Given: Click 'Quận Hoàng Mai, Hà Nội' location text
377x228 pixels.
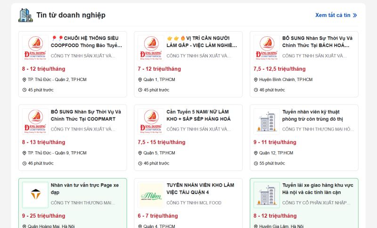Looking at the screenshot, I should pos(51,226).
